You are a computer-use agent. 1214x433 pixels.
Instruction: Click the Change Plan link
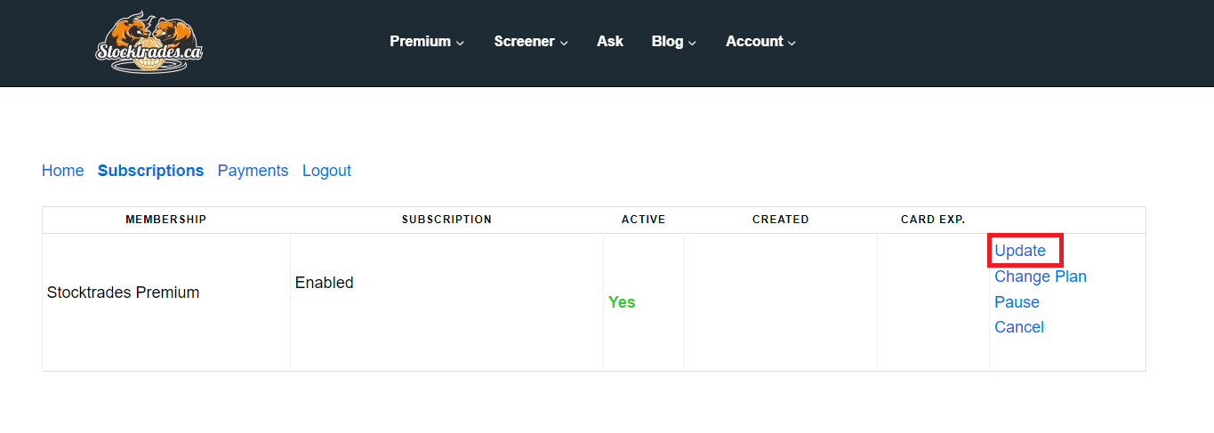[x=1040, y=277]
